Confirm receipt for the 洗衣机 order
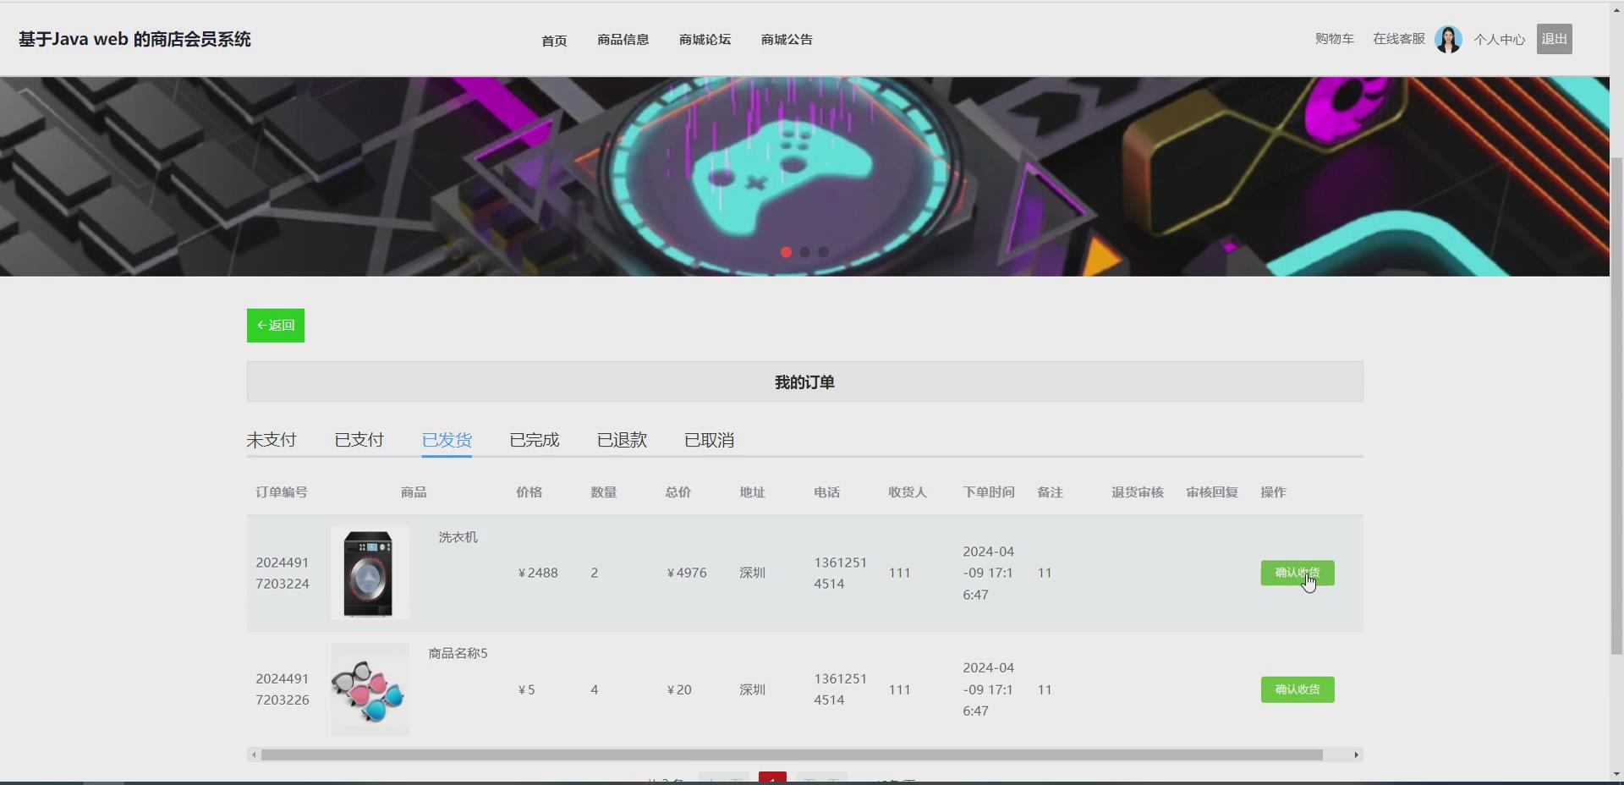1624x785 pixels. pos(1297,573)
